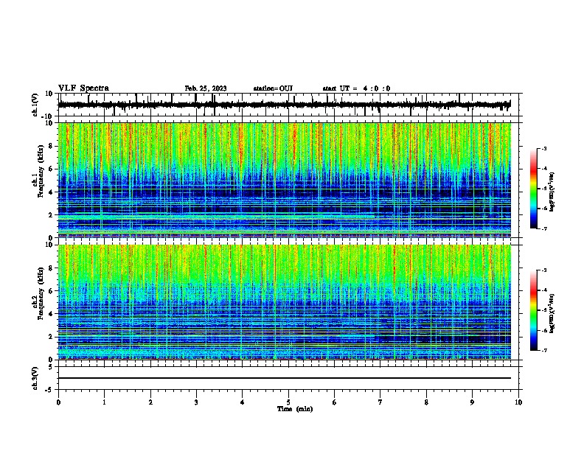The height and width of the screenshot is (451, 584).
Task: Click the ch.2 "Frequency (kHz)" axis label
Action: (41, 293)
